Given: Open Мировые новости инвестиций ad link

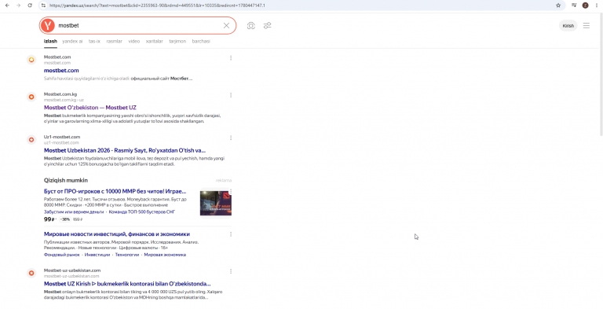Looking at the screenshot, I should pos(116,234).
